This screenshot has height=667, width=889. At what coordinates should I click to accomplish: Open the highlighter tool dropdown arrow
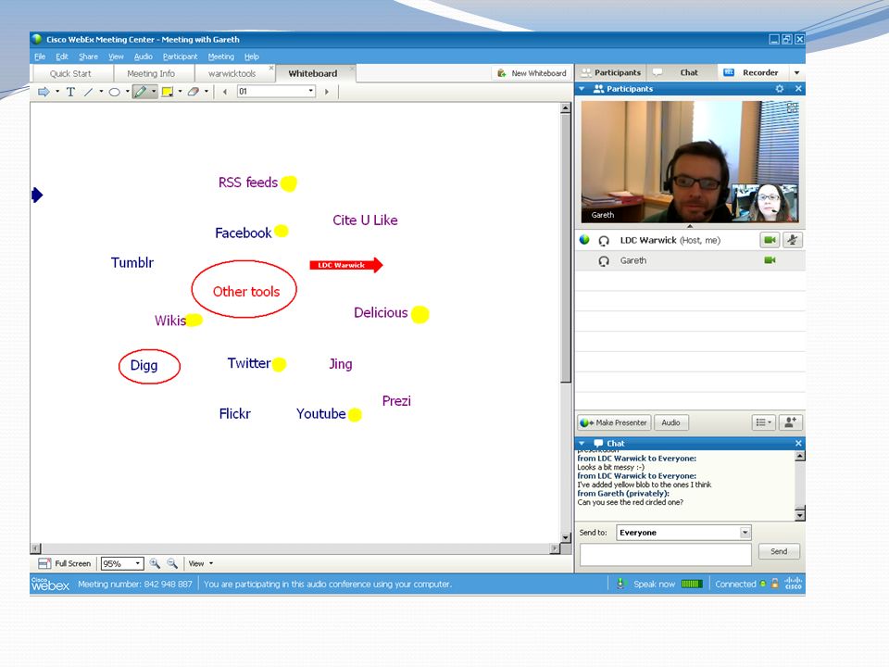tap(154, 92)
